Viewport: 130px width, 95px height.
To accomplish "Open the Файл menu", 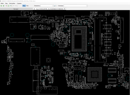I will pyautogui.click(x=2, y=3).
